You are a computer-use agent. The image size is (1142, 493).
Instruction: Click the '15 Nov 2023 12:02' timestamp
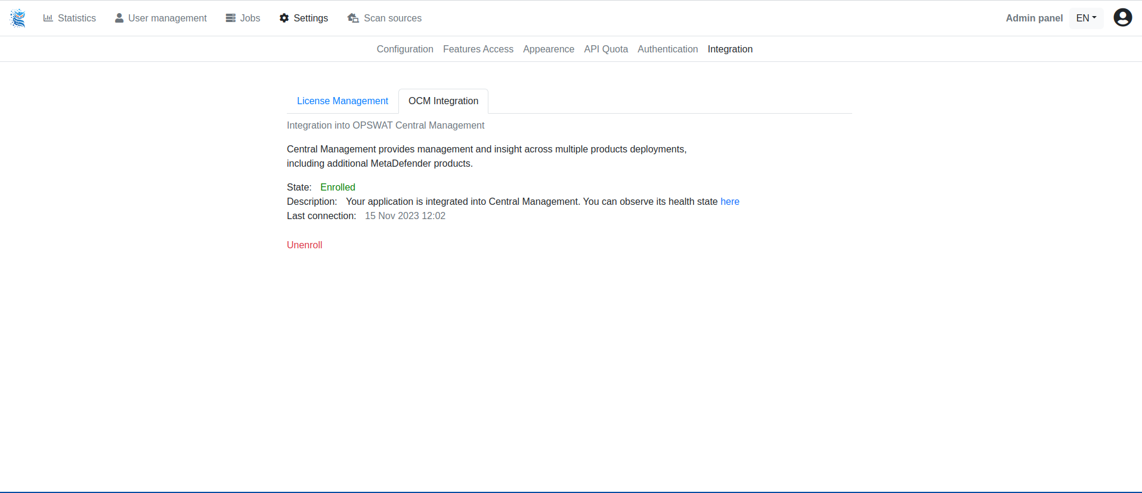(x=405, y=216)
